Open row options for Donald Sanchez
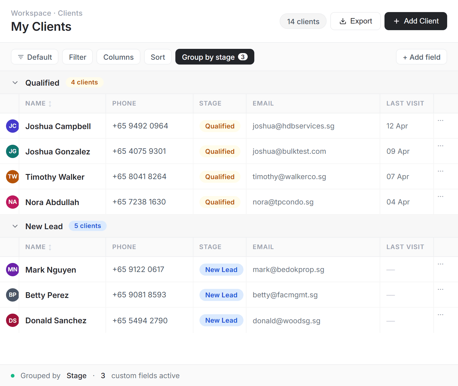The image size is (458, 386). click(441, 315)
